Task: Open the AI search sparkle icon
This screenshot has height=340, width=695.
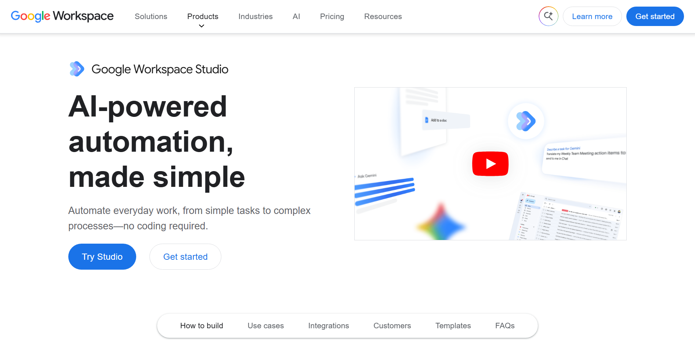Action: pyautogui.click(x=549, y=16)
